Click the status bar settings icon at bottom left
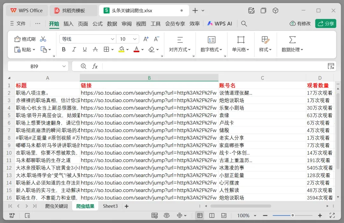This screenshot has height=223, width=344. coord(12,216)
